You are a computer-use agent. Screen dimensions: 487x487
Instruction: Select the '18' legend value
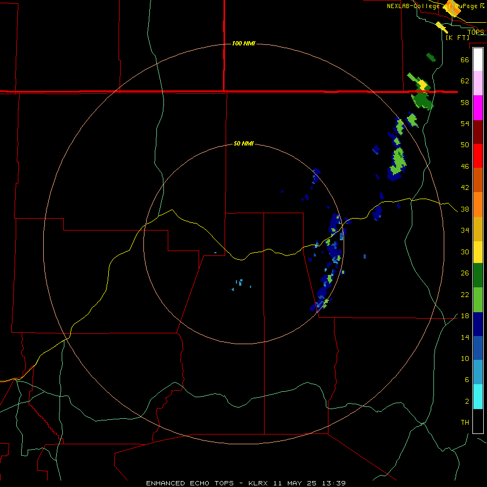pyautogui.click(x=465, y=316)
